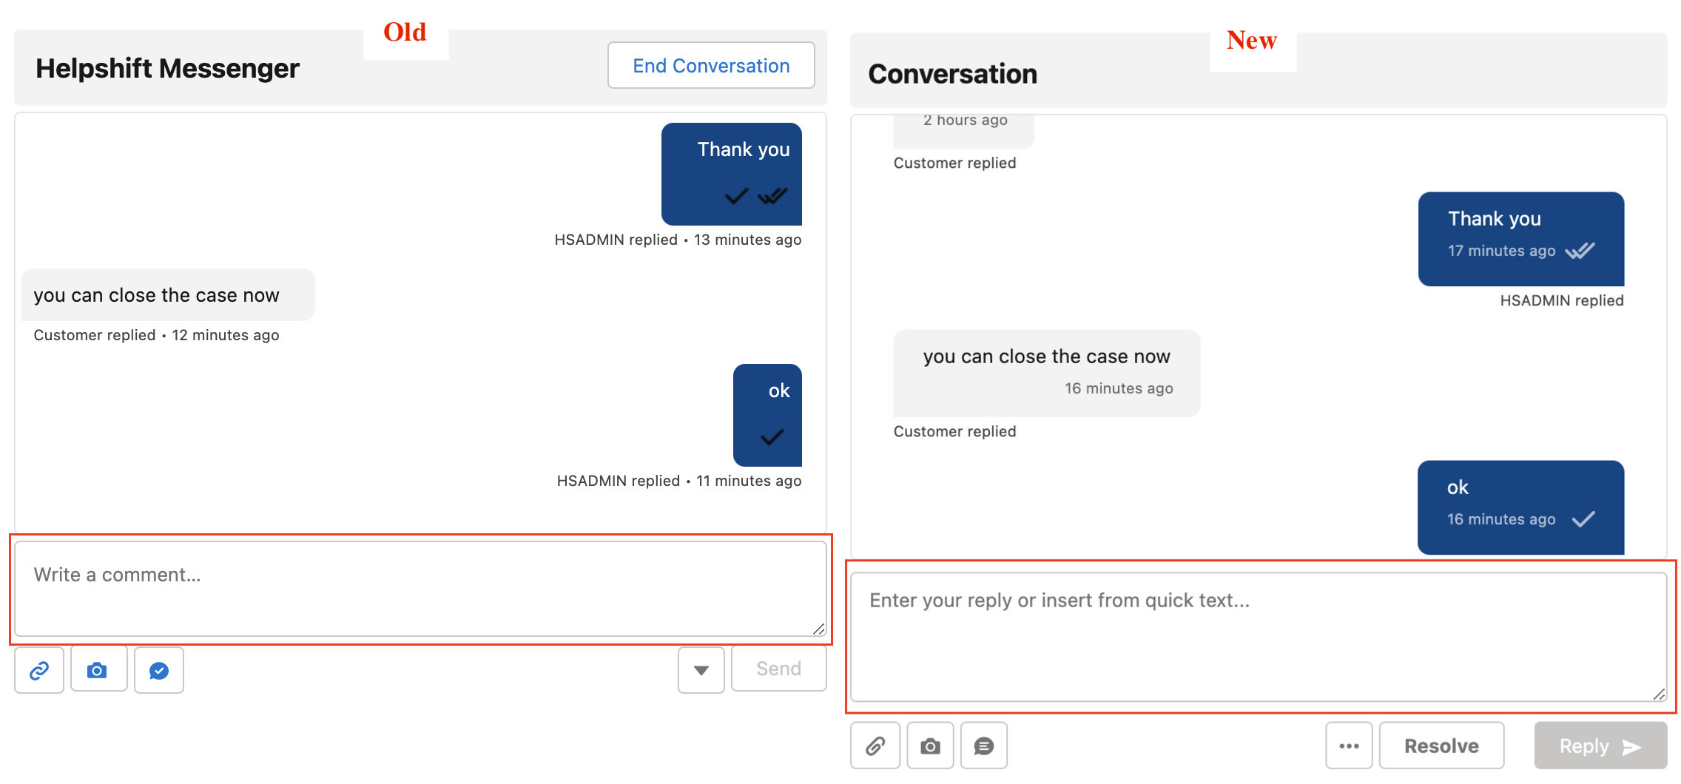The width and height of the screenshot is (1681, 784).
Task: Expand the dropdown arrow beside Send
Action: pos(701,670)
